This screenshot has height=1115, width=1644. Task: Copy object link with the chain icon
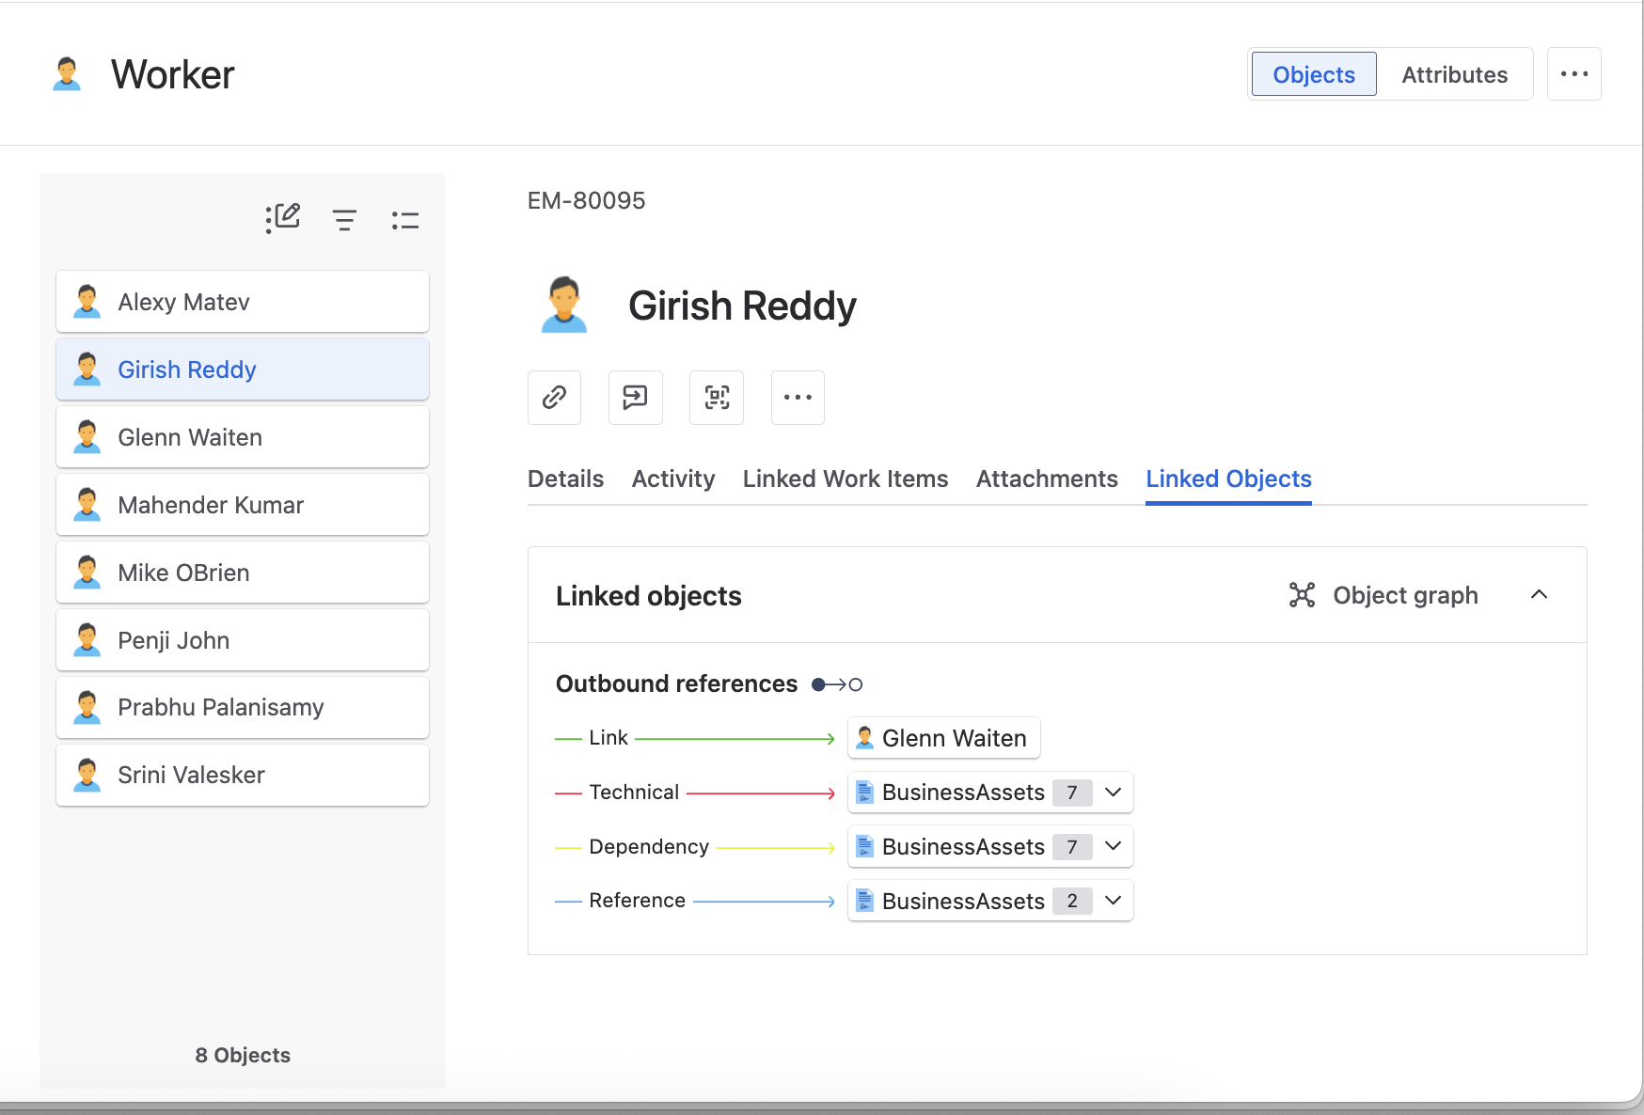click(x=555, y=398)
